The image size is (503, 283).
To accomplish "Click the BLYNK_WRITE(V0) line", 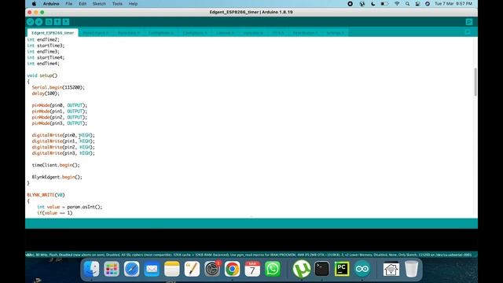I will (x=46, y=195).
